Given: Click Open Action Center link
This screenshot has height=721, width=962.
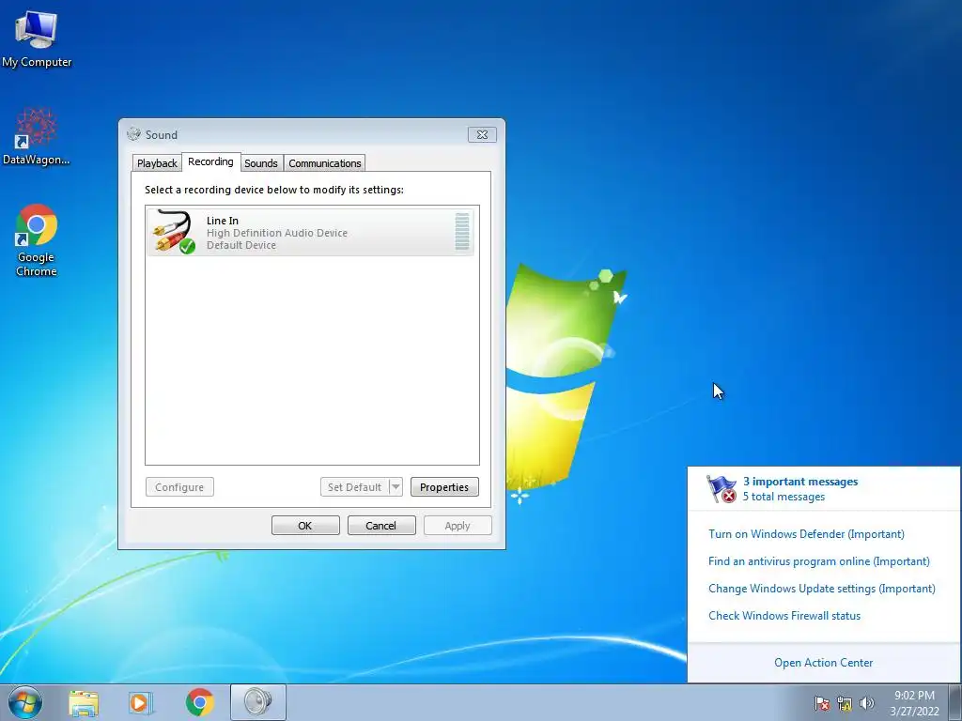Looking at the screenshot, I should pos(823,662).
